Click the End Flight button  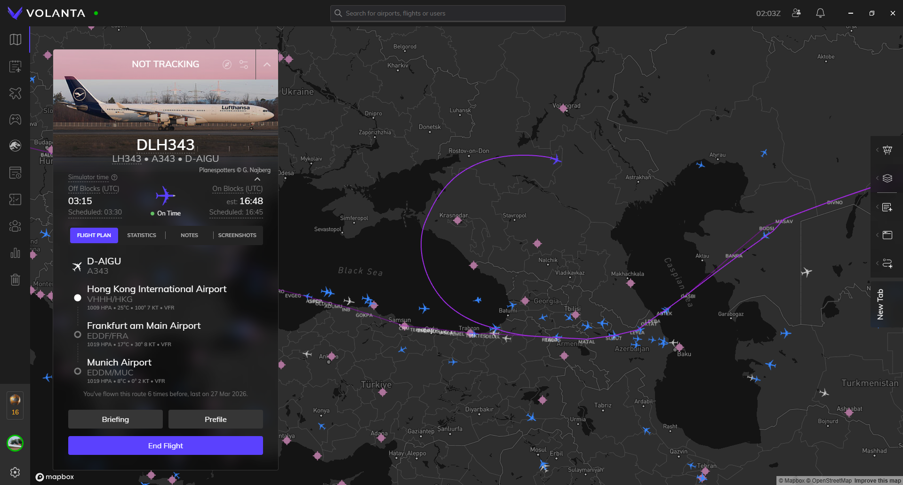coord(165,445)
